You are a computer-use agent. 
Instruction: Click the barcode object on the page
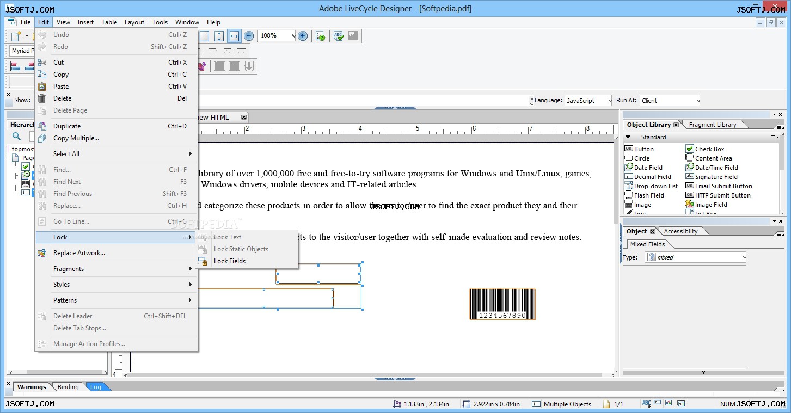[502, 304]
